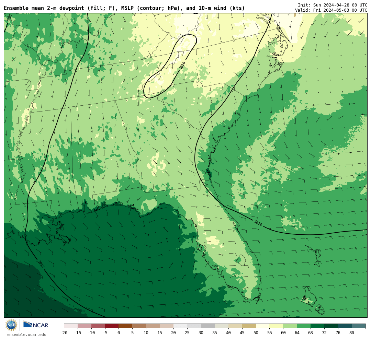Pick the colorbar swatch between -10 and -5
The width and height of the screenshot is (371, 339).
[x=98, y=326]
